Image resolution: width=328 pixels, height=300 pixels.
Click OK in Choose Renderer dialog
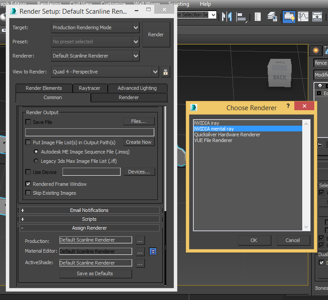254,240
